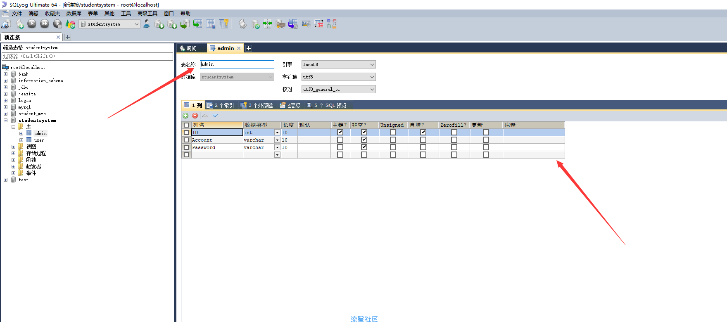The height and width of the screenshot is (322, 727).
Task: Enable Zerofill checkbox for Account row
Action: (454, 140)
